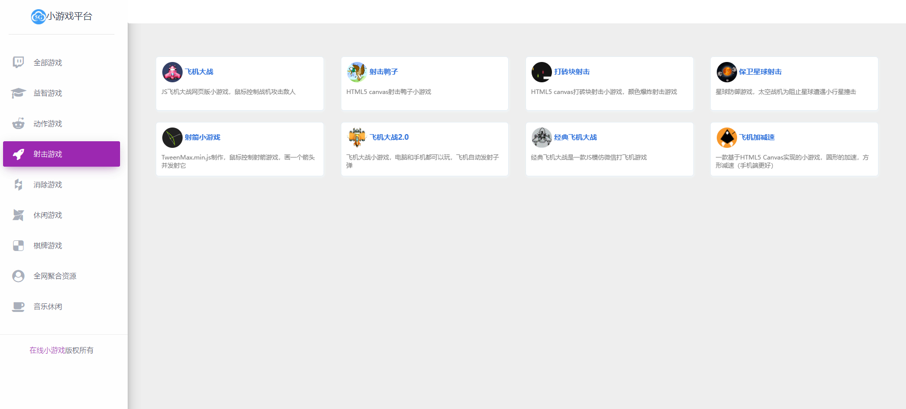Click the 飞机加减速 orange icon
This screenshot has height=409, width=906.
(x=727, y=138)
